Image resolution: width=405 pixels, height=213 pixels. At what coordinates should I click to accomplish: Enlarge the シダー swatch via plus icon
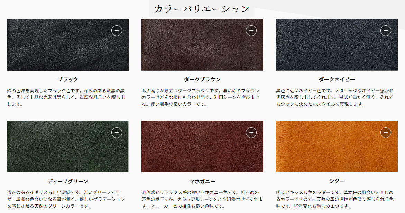386,132
